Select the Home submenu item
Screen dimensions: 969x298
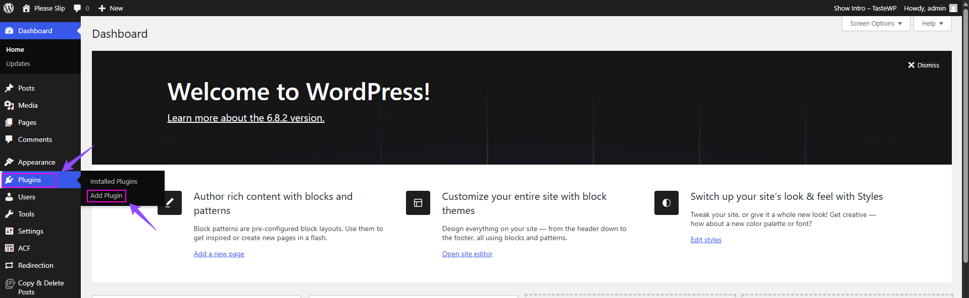(x=15, y=49)
